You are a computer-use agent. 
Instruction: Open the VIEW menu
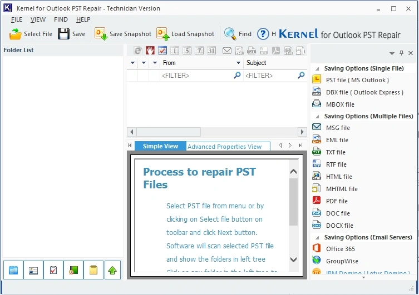[38, 19]
